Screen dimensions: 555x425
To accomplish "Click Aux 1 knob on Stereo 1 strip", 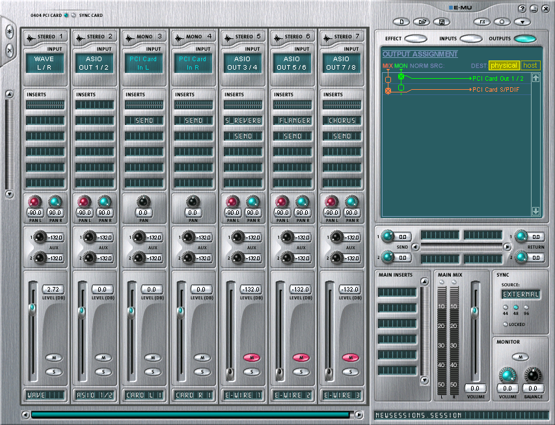I will pos(40,237).
